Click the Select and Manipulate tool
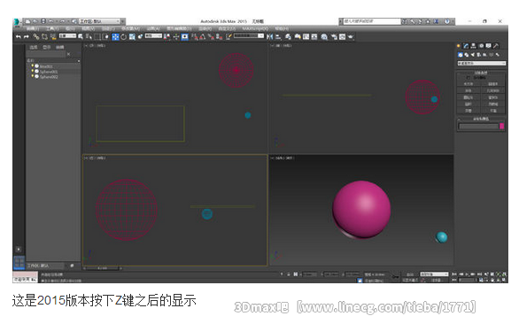Viewport: 511px width, 324px height. click(x=176, y=37)
